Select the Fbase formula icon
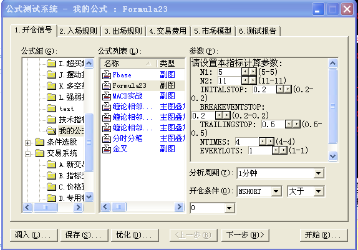This screenshot has height=250, width=358. click(x=107, y=75)
